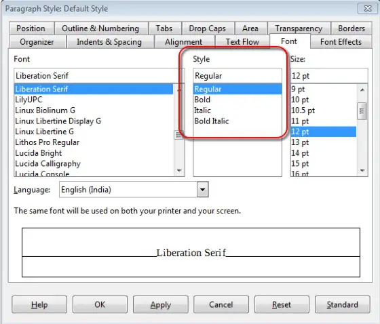Click the Apply button
The height and width of the screenshot is (324, 380).
pyautogui.click(x=161, y=304)
